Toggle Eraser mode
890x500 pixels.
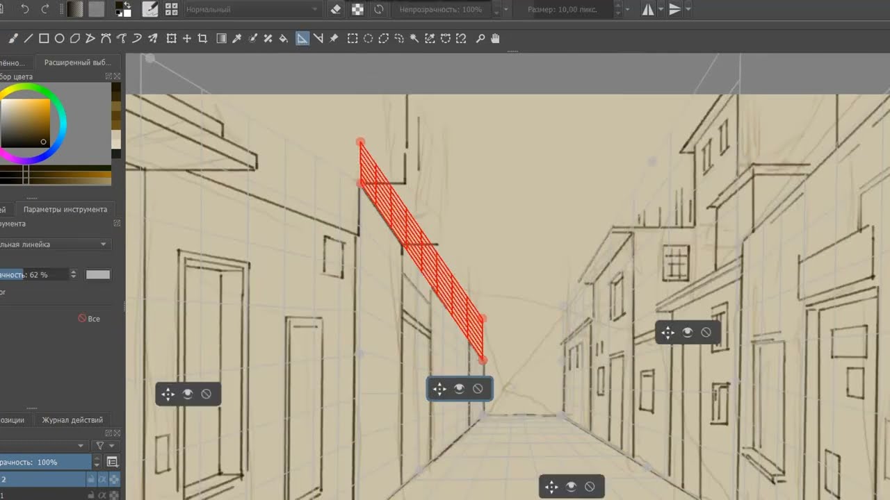[336, 9]
